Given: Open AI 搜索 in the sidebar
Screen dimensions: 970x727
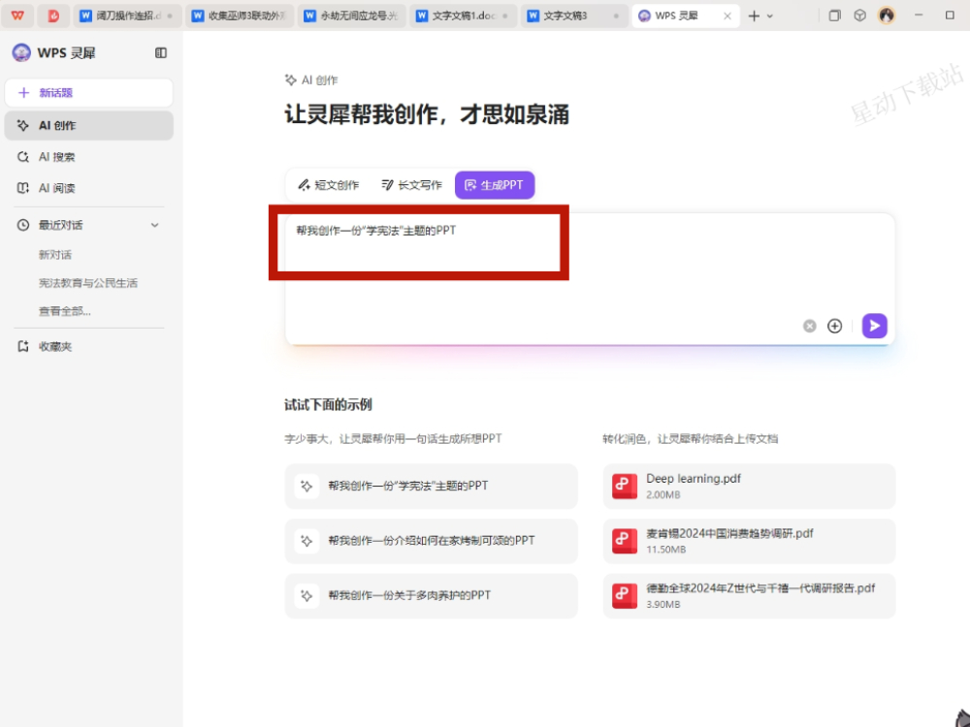Looking at the screenshot, I should point(88,157).
